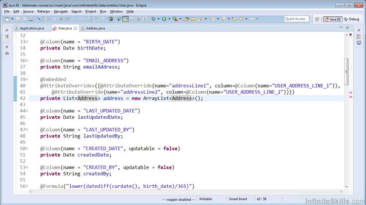This screenshot has width=366, height=205.
Task: Toggle Show Whitespace Characters pilcrow button
Action: click(145, 19)
